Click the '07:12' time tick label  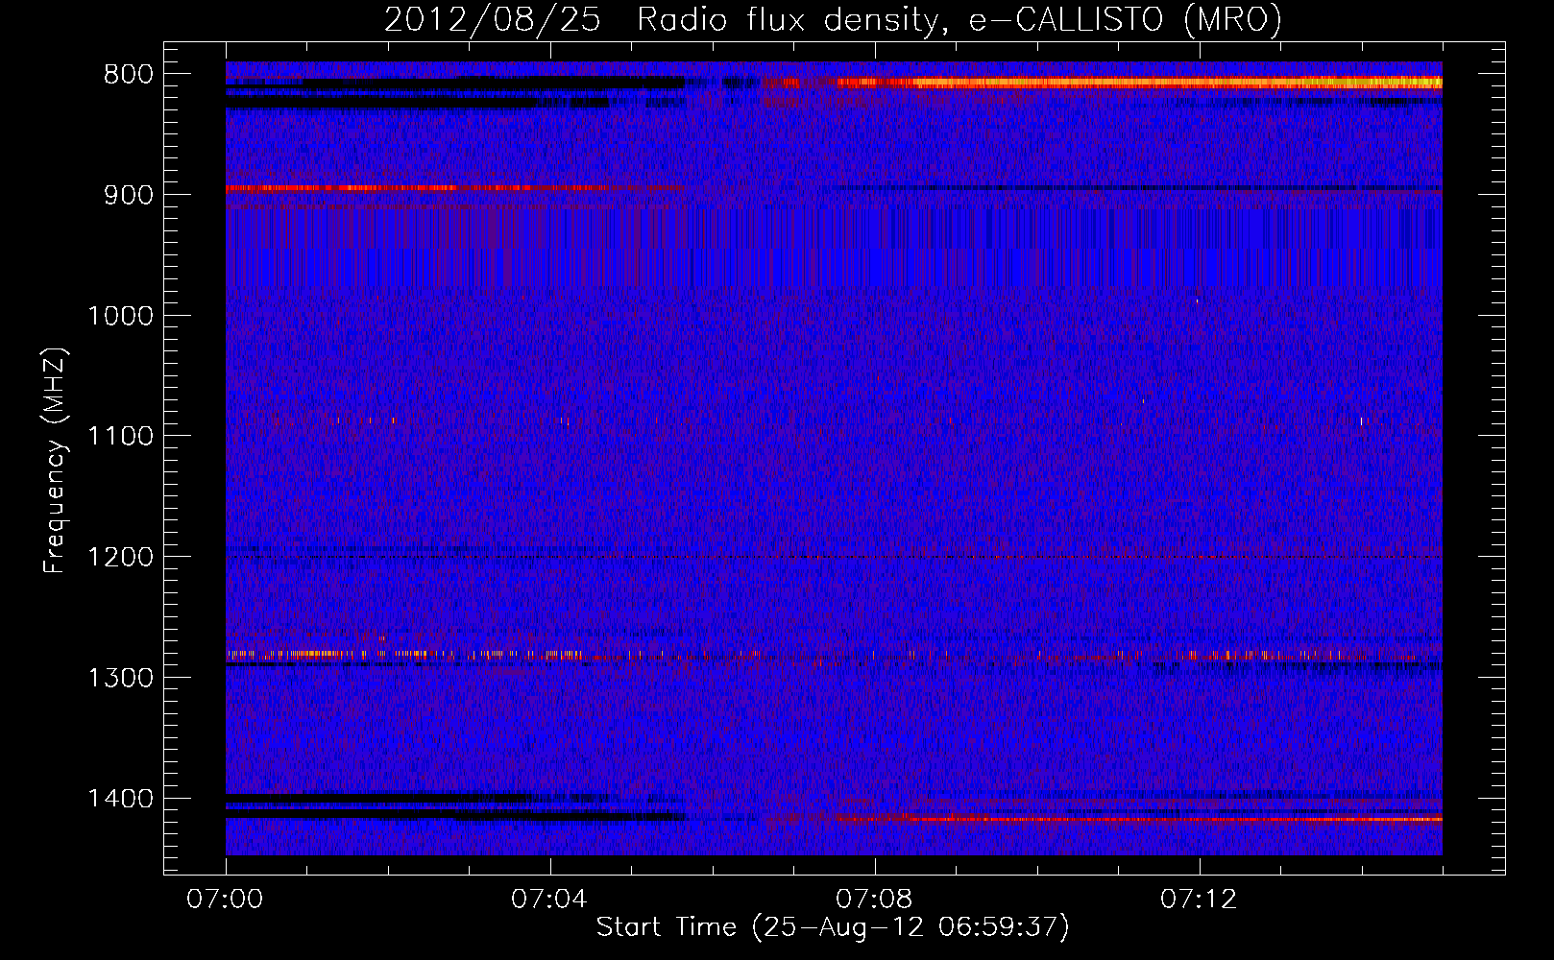tap(1199, 900)
